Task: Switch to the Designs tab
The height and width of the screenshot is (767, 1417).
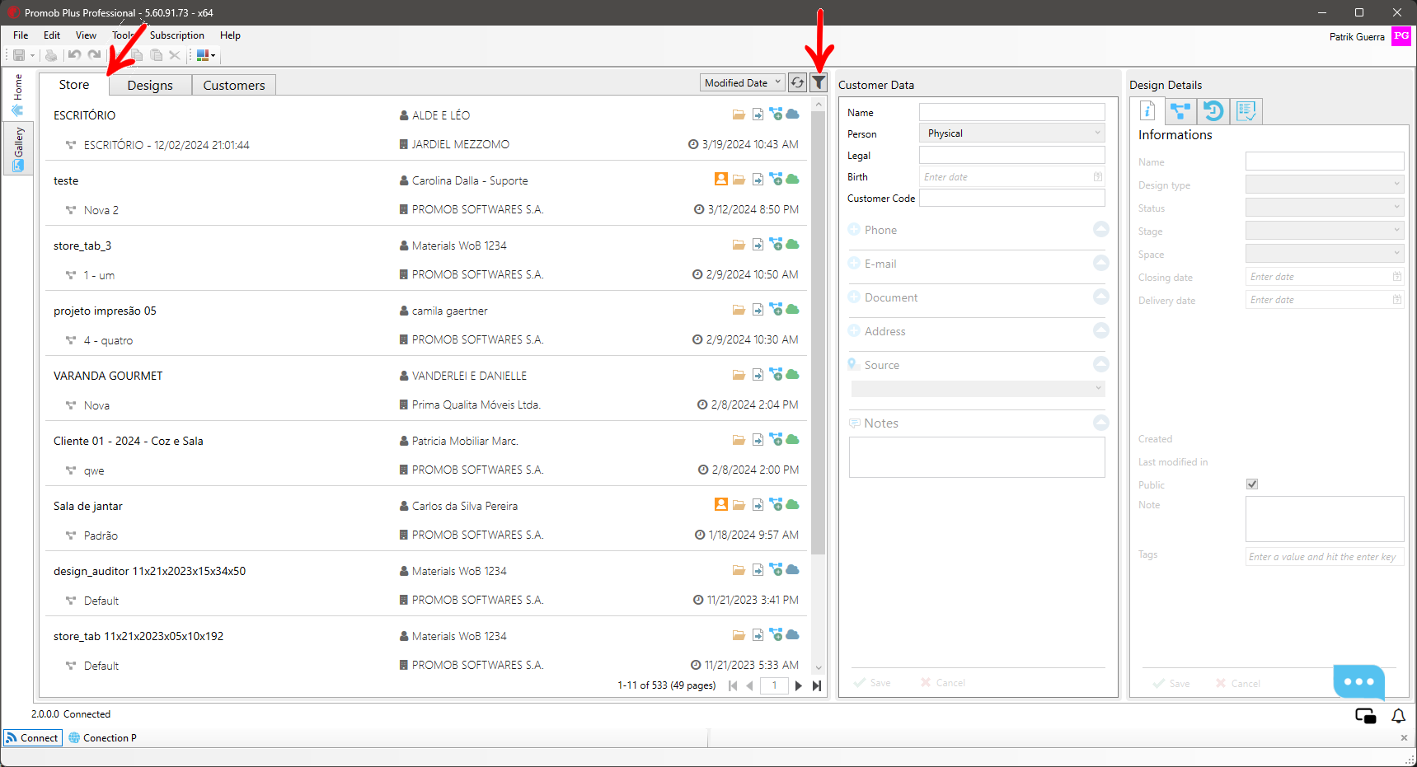Action: [150, 85]
